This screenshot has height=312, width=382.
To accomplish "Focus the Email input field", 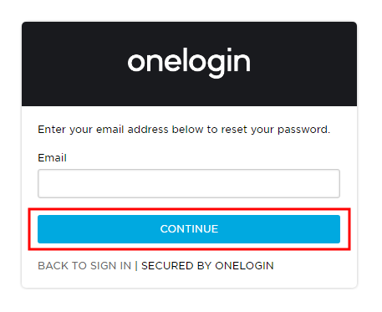I will tap(189, 183).
